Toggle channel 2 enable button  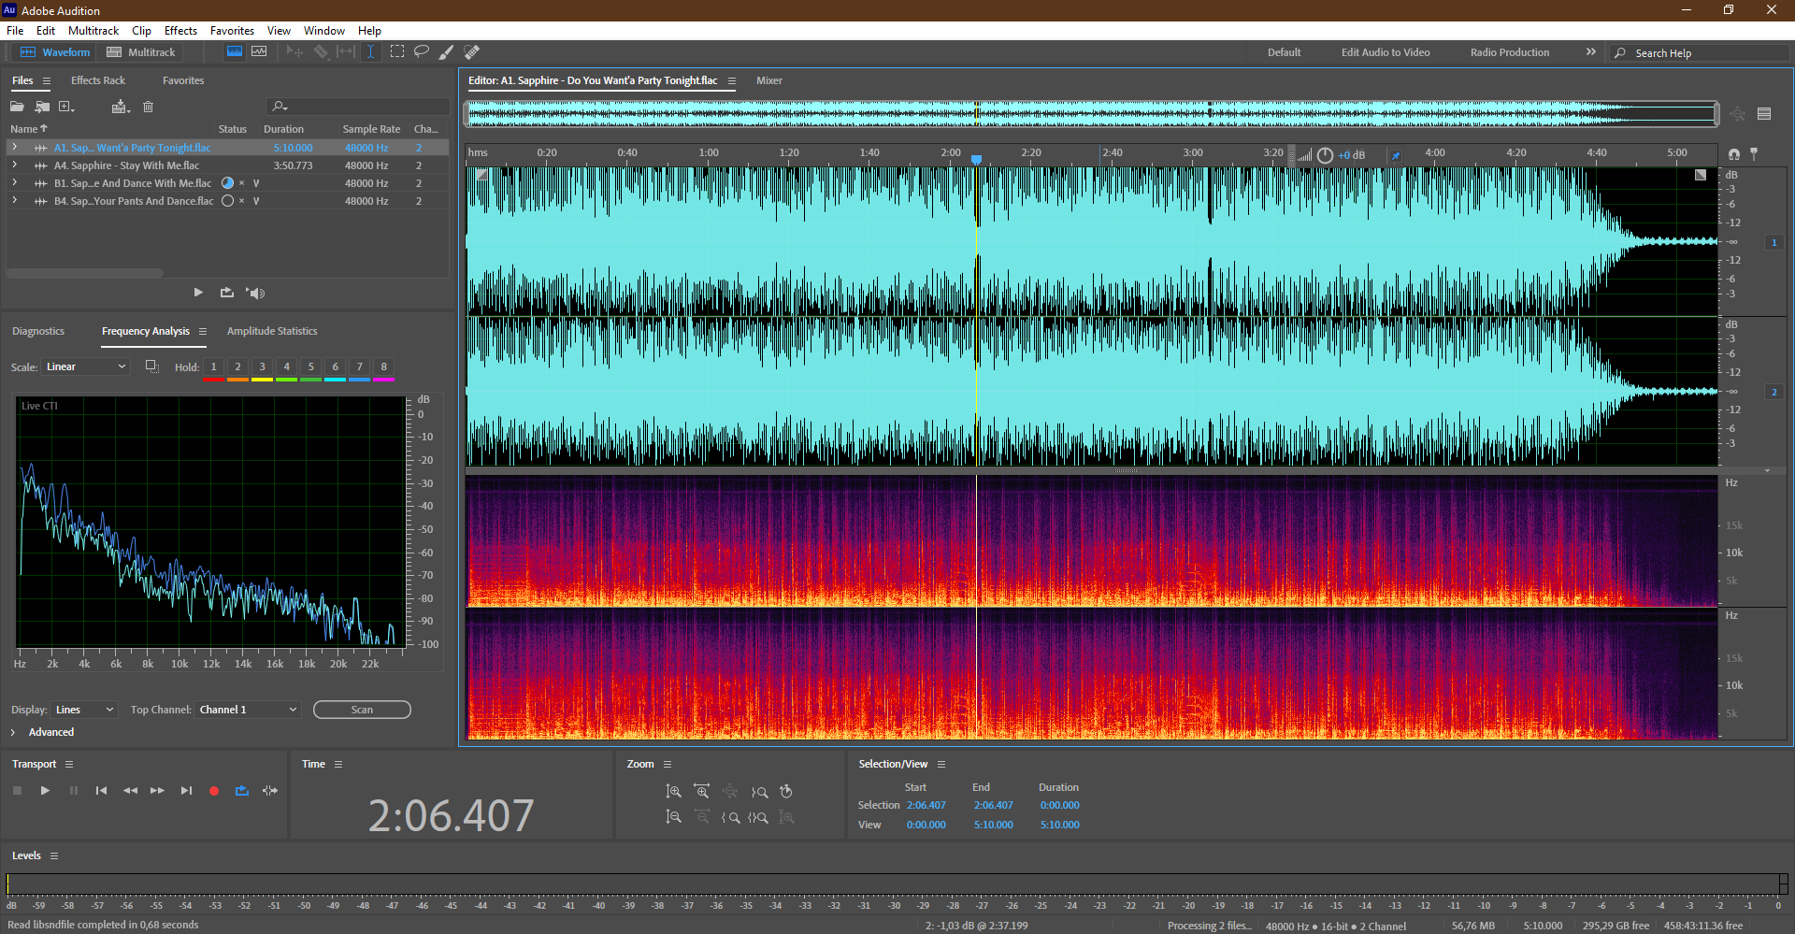tap(1773, 392)
